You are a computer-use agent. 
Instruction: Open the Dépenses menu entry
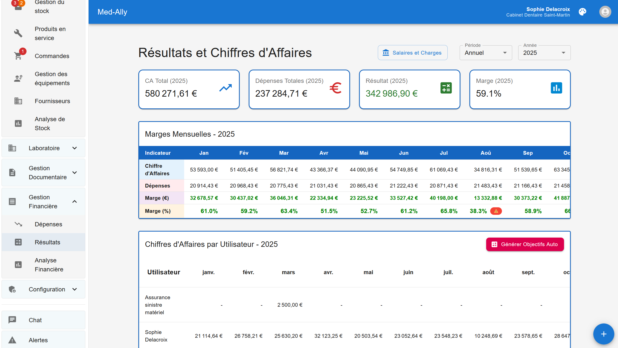[x=44, y=224]
